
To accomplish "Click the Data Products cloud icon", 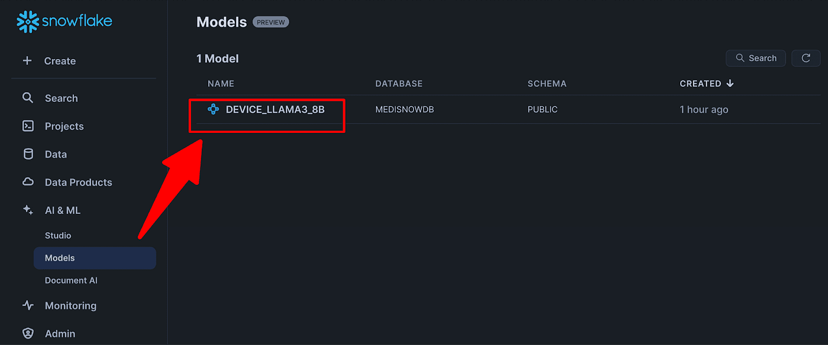I will point(28,182).
